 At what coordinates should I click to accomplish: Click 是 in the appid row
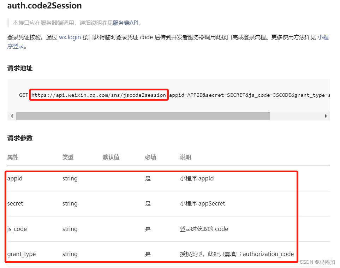click(148, 178)
